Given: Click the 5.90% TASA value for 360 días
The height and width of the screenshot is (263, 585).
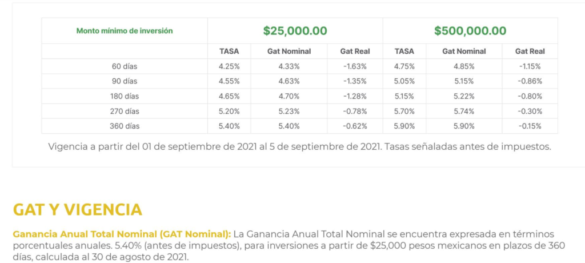Looking at the screenshot, I should coord(404,126).
